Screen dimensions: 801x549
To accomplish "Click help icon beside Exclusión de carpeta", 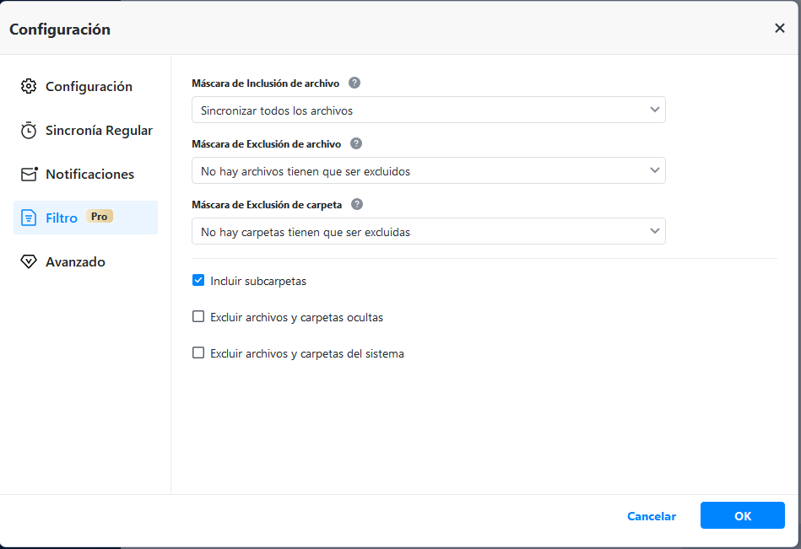I will pyautogui.click(x=357, y=204).
